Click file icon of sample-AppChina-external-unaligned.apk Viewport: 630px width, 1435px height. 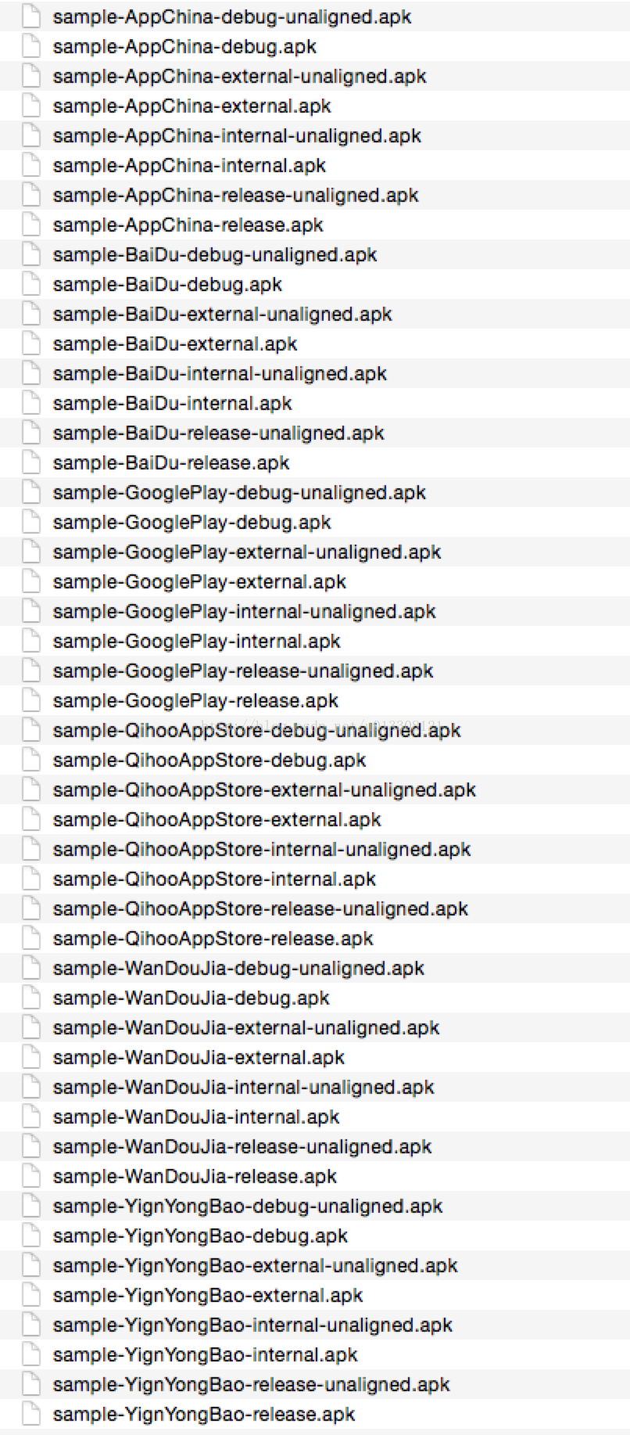tap(31, 76)
